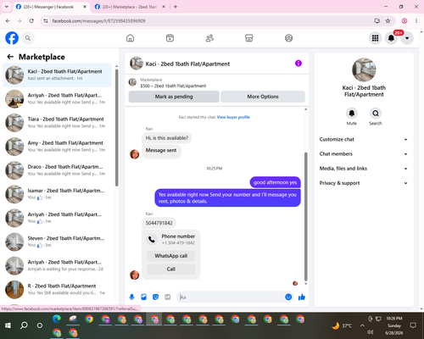Click the browser address bar URL
424x339 pixels.
click(99, 21)
